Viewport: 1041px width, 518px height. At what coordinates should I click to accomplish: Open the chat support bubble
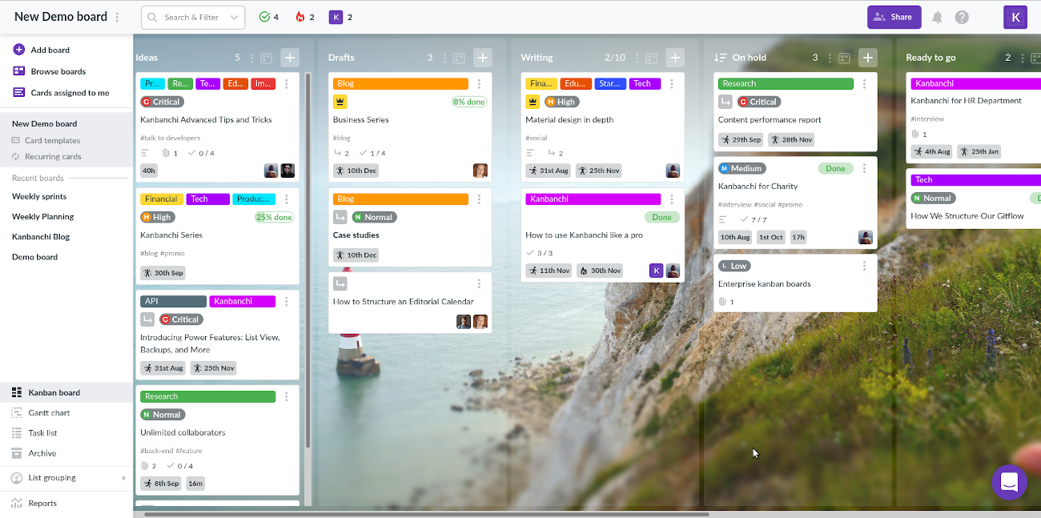click(x=1009, y=482)
